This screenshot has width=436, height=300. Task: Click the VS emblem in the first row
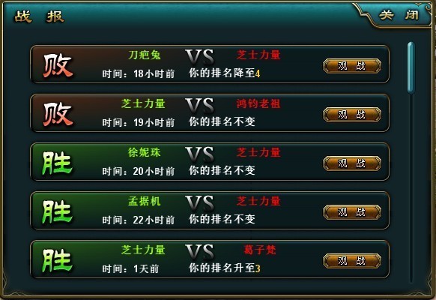pos(200,57)
